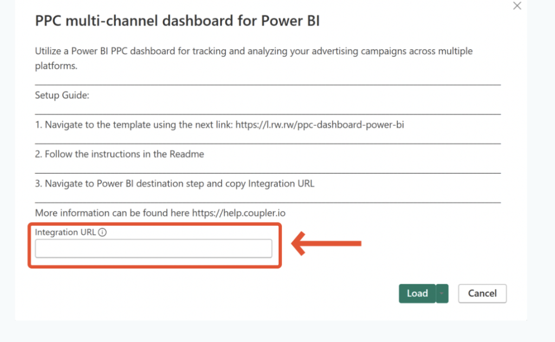
Task: Click the l.rw.rw/ppc-dashboard-power-bi link text
Action: [x=320, y=124]
